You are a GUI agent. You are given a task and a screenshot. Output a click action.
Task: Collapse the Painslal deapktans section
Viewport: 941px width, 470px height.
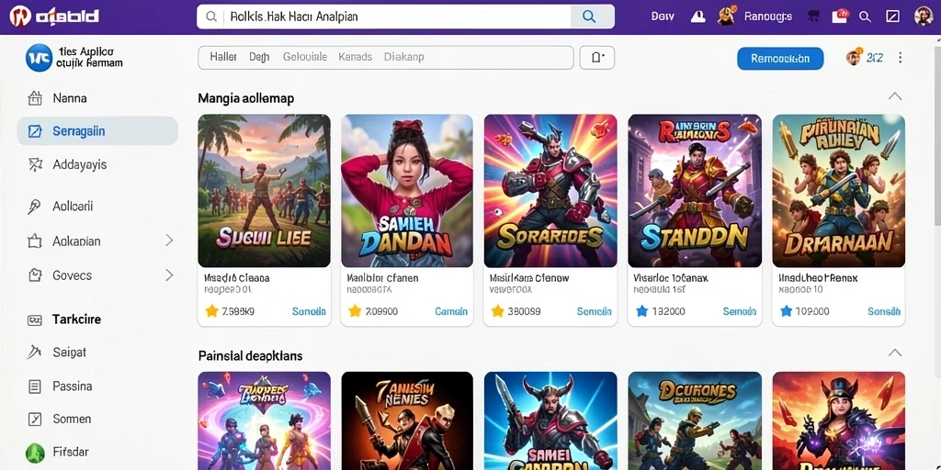click(895, 352)
